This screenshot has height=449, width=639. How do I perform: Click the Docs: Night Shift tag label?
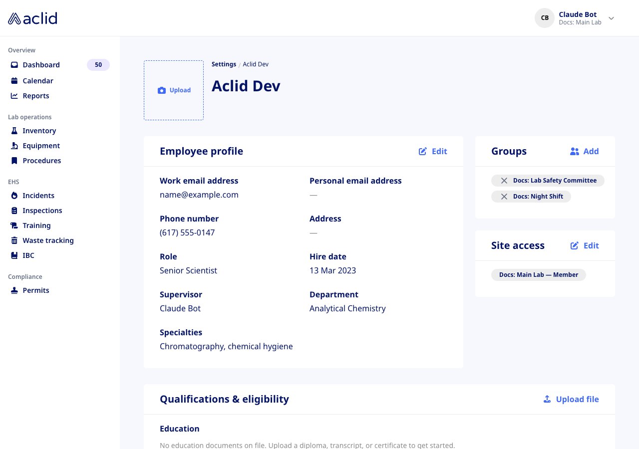click(x=538, y=197)
